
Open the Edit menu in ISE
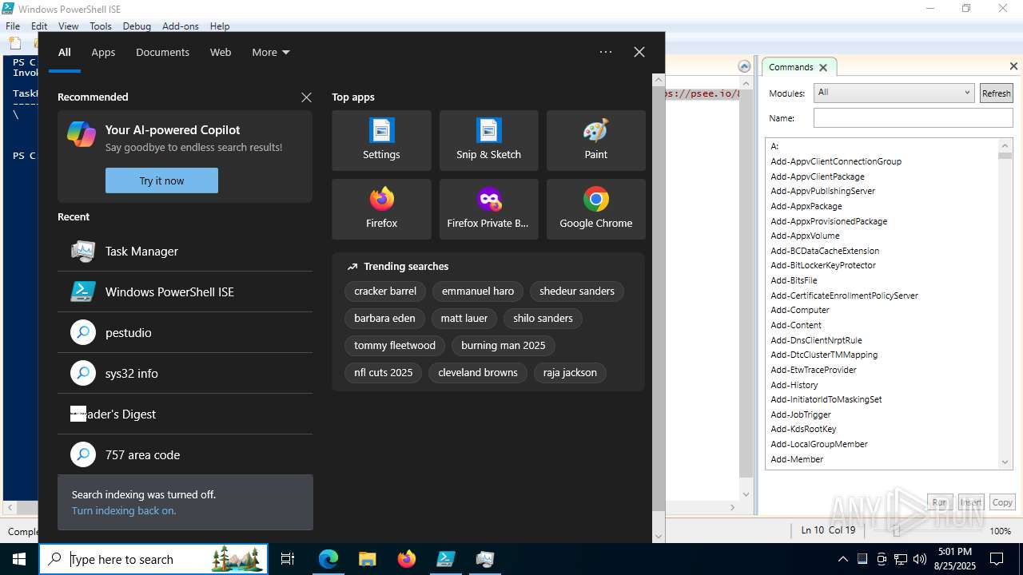click(x=39, y=26)
